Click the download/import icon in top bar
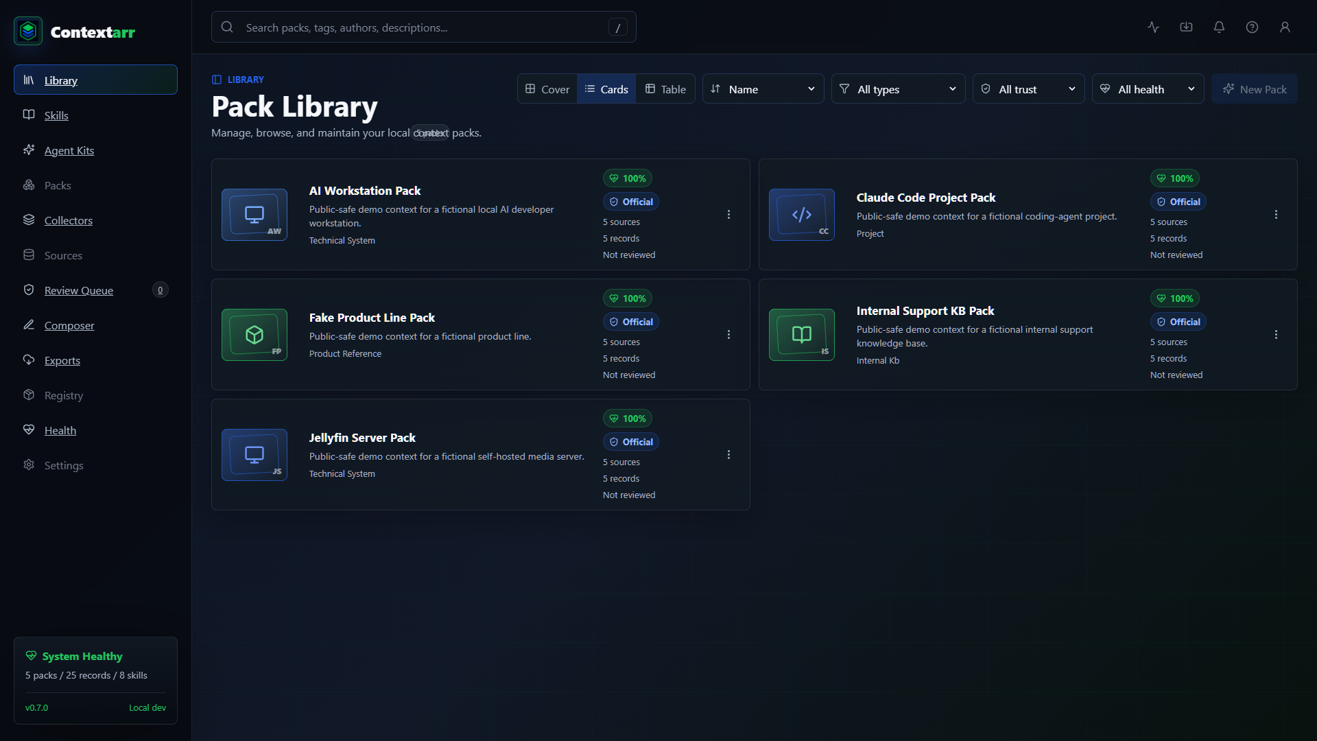The image size is (1317, 741). pyautogui.click(x=1186, y=27)
